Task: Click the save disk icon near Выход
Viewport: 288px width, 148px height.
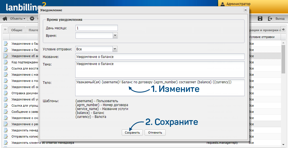Action: click(260, 19)
